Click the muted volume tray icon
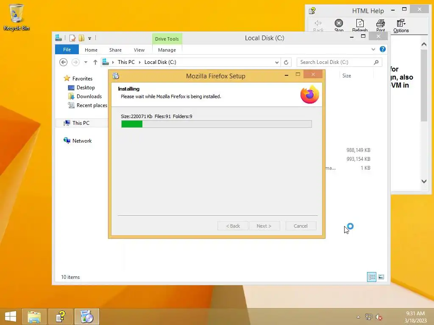The image size is (434, 325). point(378,317)
